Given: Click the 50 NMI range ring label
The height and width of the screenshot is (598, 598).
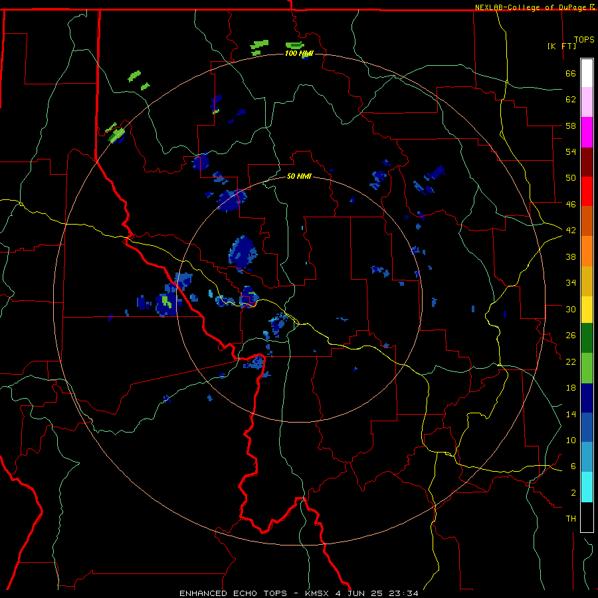Looking at the screenshot, I should tap(299, 177).
